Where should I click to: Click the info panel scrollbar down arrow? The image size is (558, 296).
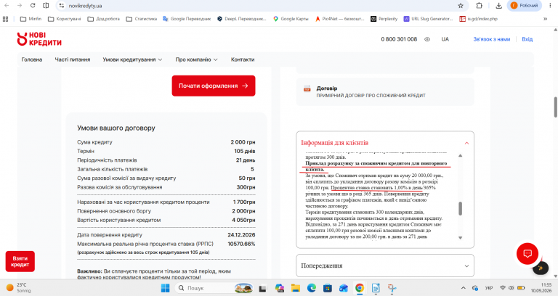pos(460,238)
